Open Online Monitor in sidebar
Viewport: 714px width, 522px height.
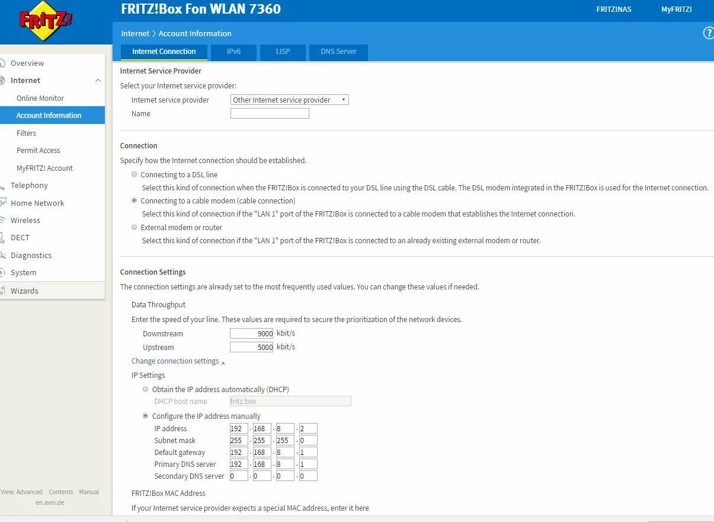40,98
